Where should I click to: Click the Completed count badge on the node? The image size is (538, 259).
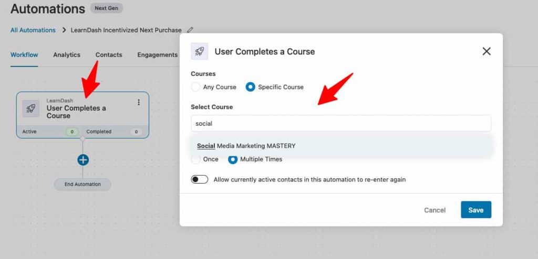pos(136,132)
